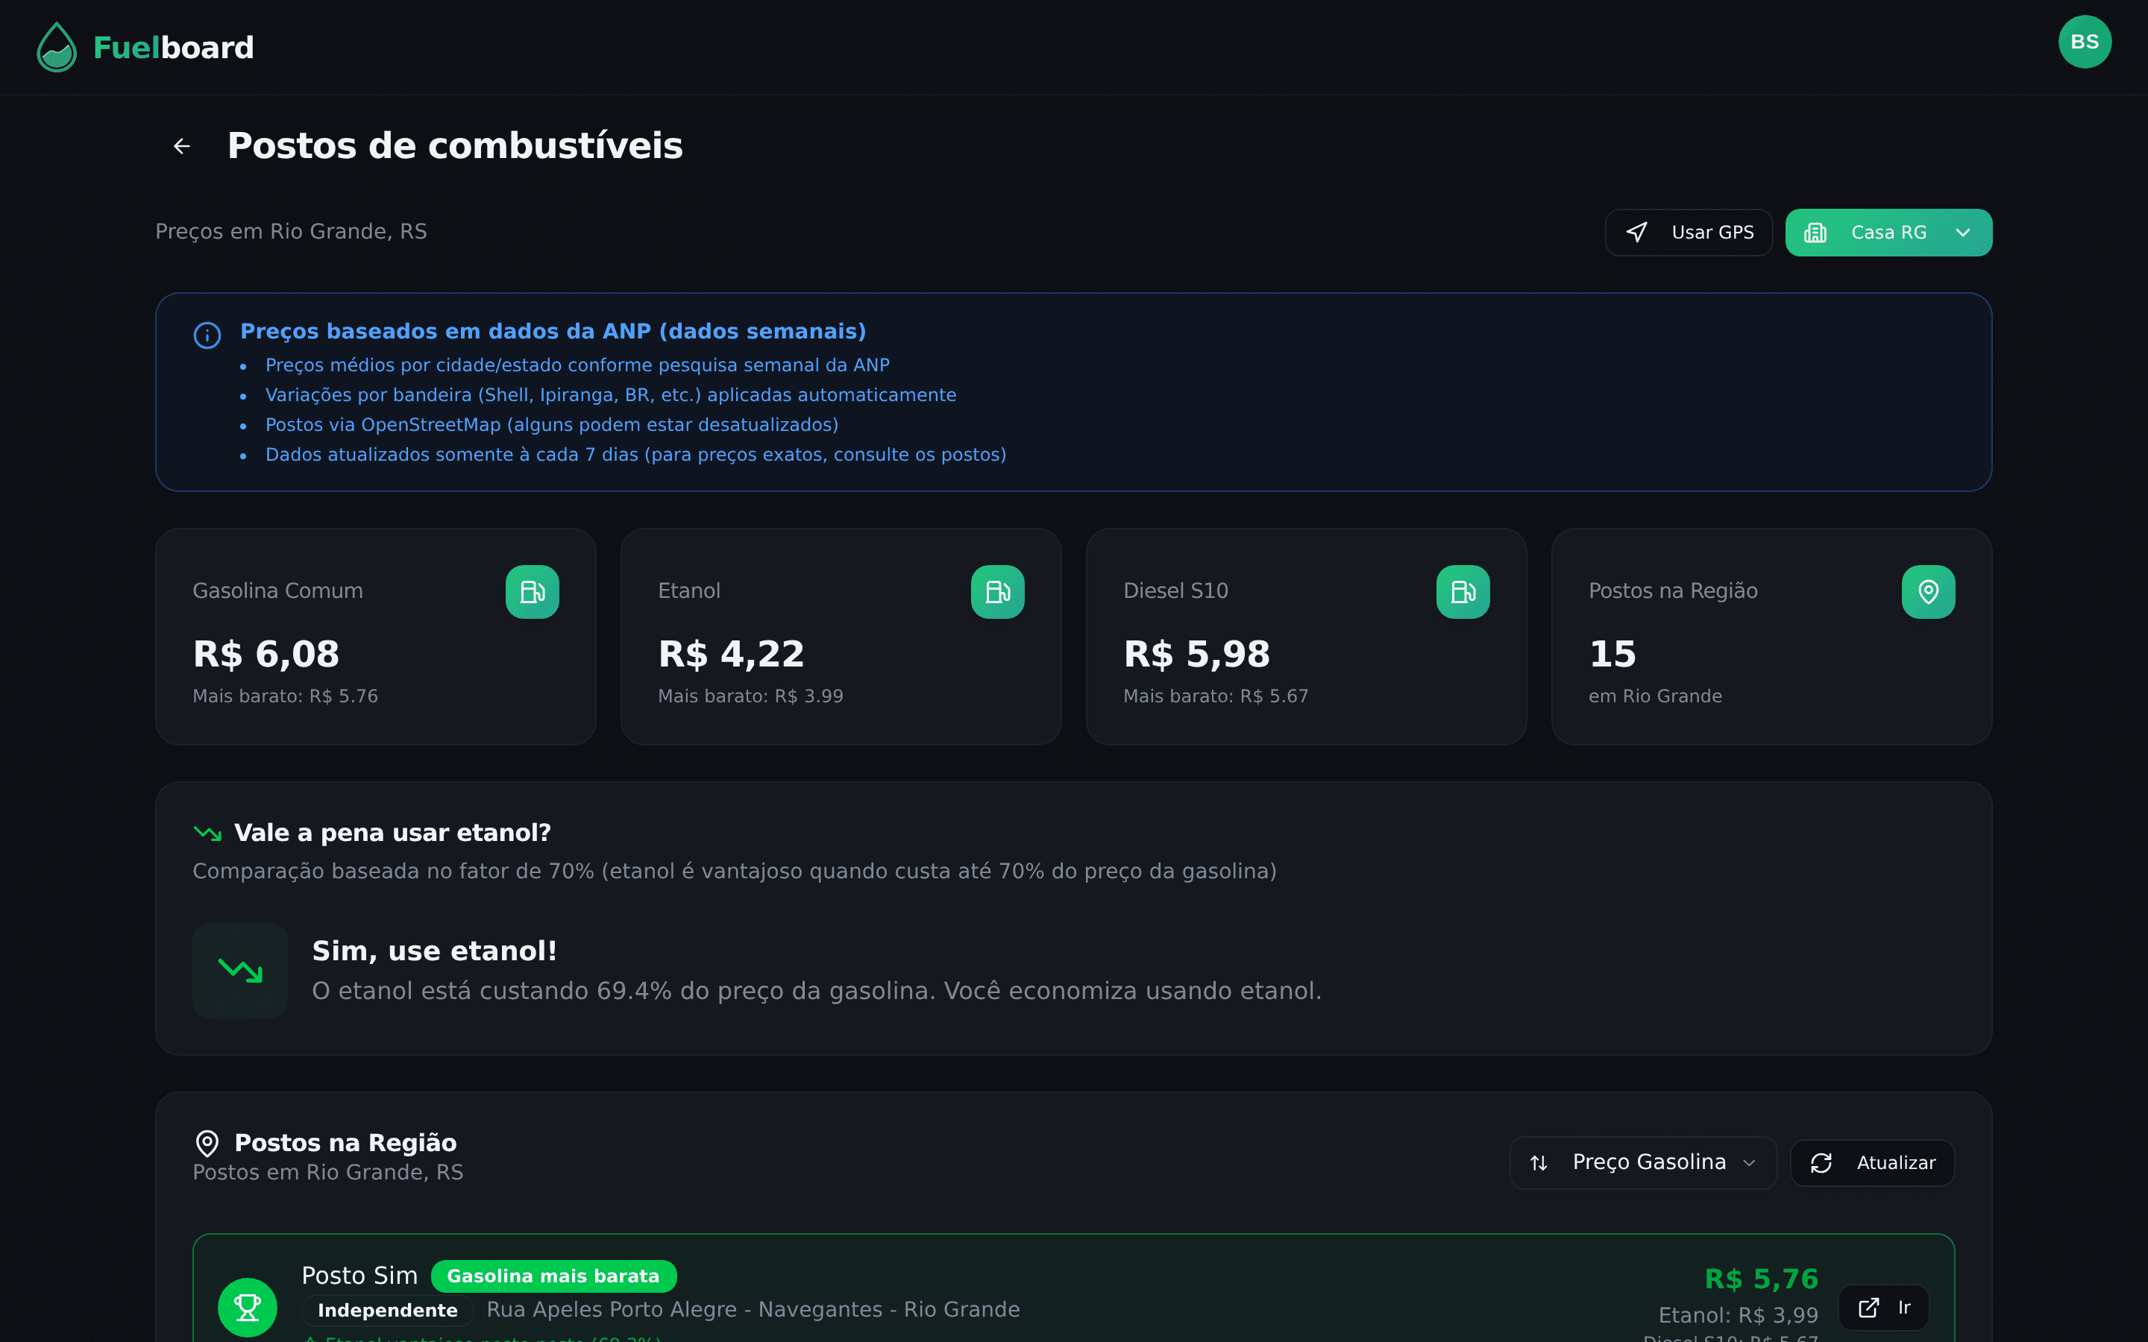Click the Fuelboard droplet logo
Viewport: 2148px width, 1342px height.
pos(55,47)
